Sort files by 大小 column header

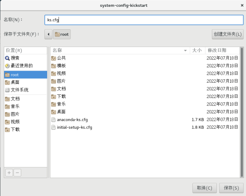pos(197,50)
